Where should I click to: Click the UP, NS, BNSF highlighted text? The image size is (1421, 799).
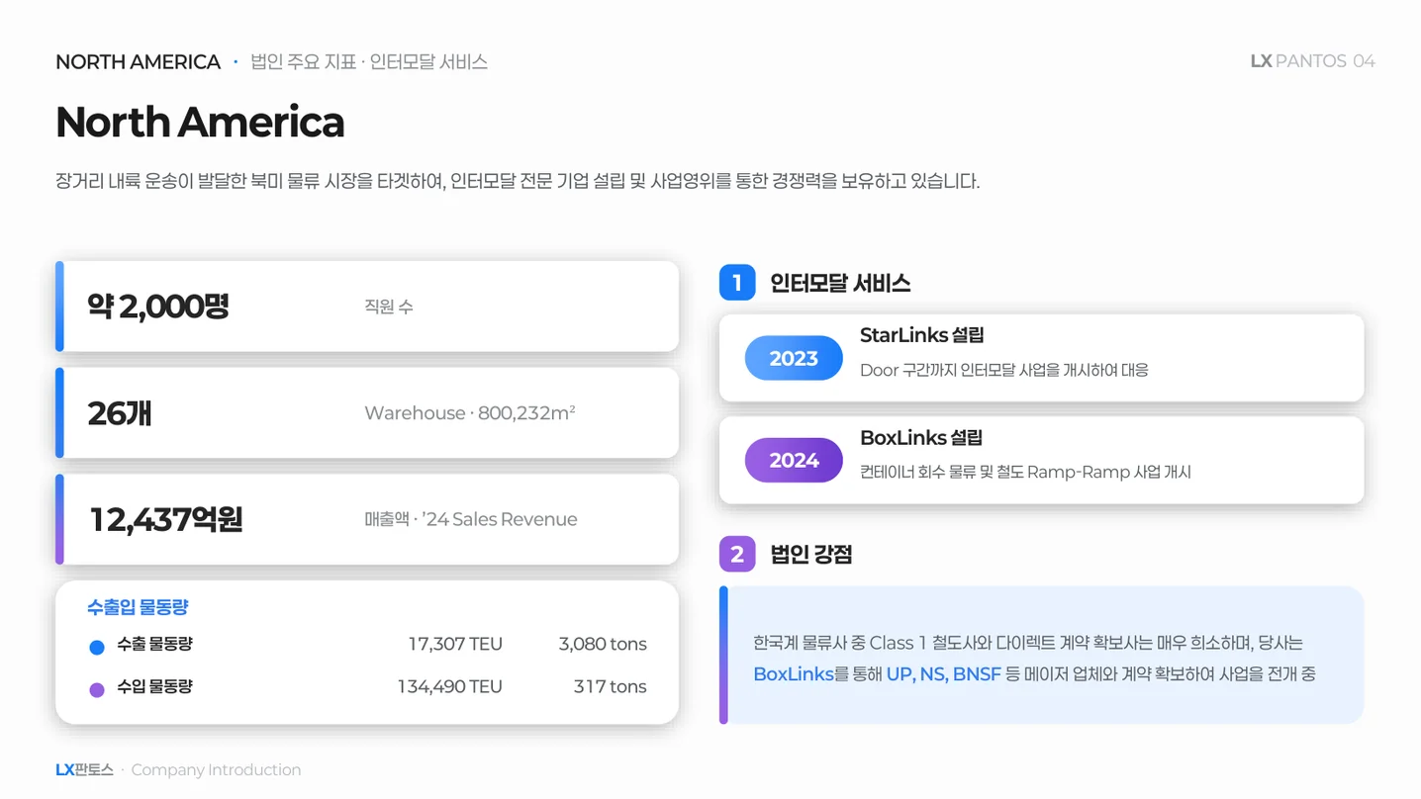[944, 674]
